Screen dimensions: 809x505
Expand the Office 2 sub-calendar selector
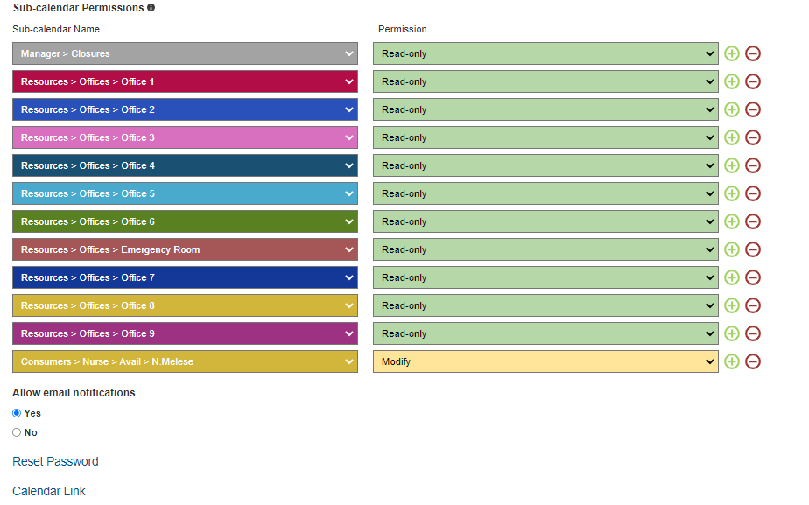pyautogui.click(x=186, y=109)
